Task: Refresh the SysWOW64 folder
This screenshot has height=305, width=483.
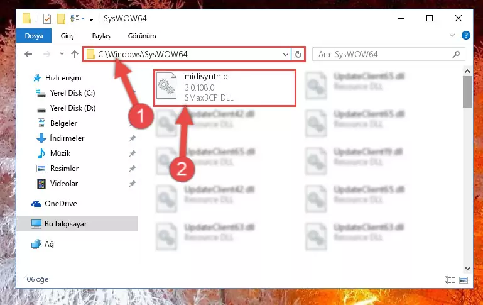Action: click(x=298, y=55)
